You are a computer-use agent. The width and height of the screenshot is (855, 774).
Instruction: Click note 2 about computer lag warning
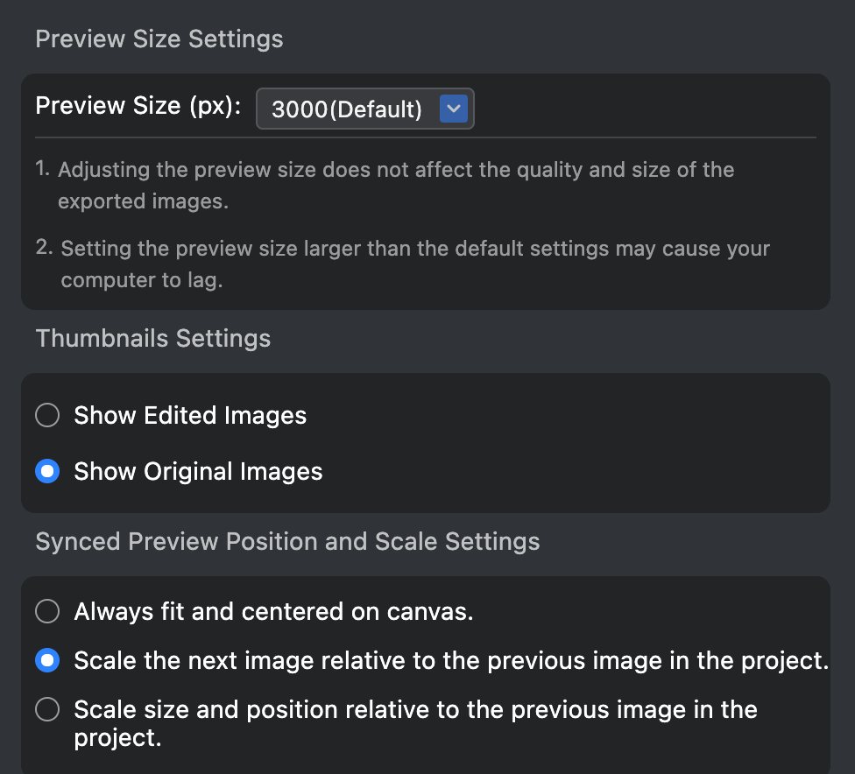pyautogui.click(x=414, y=249)
